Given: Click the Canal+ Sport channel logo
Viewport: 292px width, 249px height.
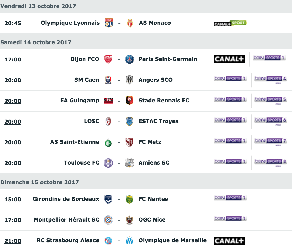Looking at the screenshot, I should pos(230,23).
